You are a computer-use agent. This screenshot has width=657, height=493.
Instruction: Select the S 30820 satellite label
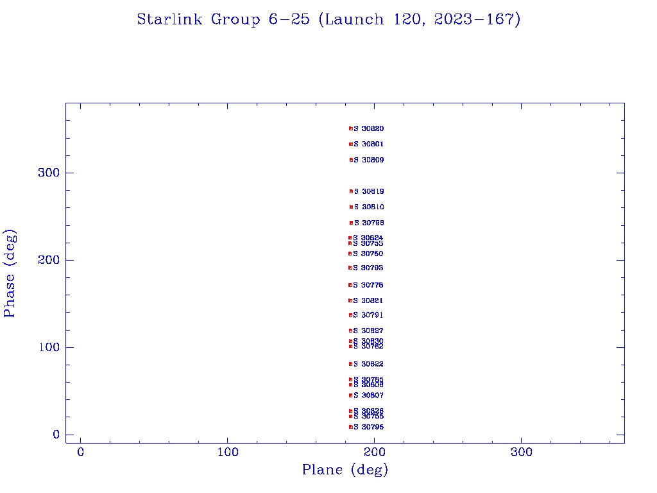coord(369,128)
